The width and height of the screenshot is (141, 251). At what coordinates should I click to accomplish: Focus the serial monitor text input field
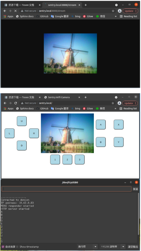66,189
